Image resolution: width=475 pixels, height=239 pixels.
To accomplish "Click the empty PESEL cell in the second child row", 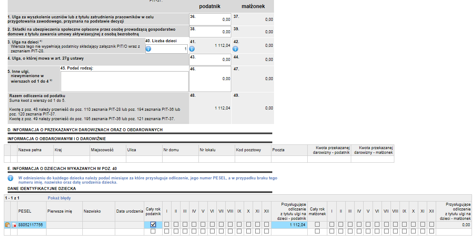I will coord(32,231).
